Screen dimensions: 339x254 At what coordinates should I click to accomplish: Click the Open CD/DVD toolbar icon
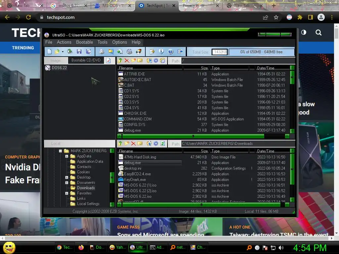[x=70, y=52]
